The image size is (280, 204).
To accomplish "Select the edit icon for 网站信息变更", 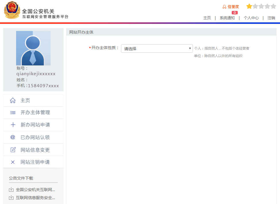I will 13,149.
